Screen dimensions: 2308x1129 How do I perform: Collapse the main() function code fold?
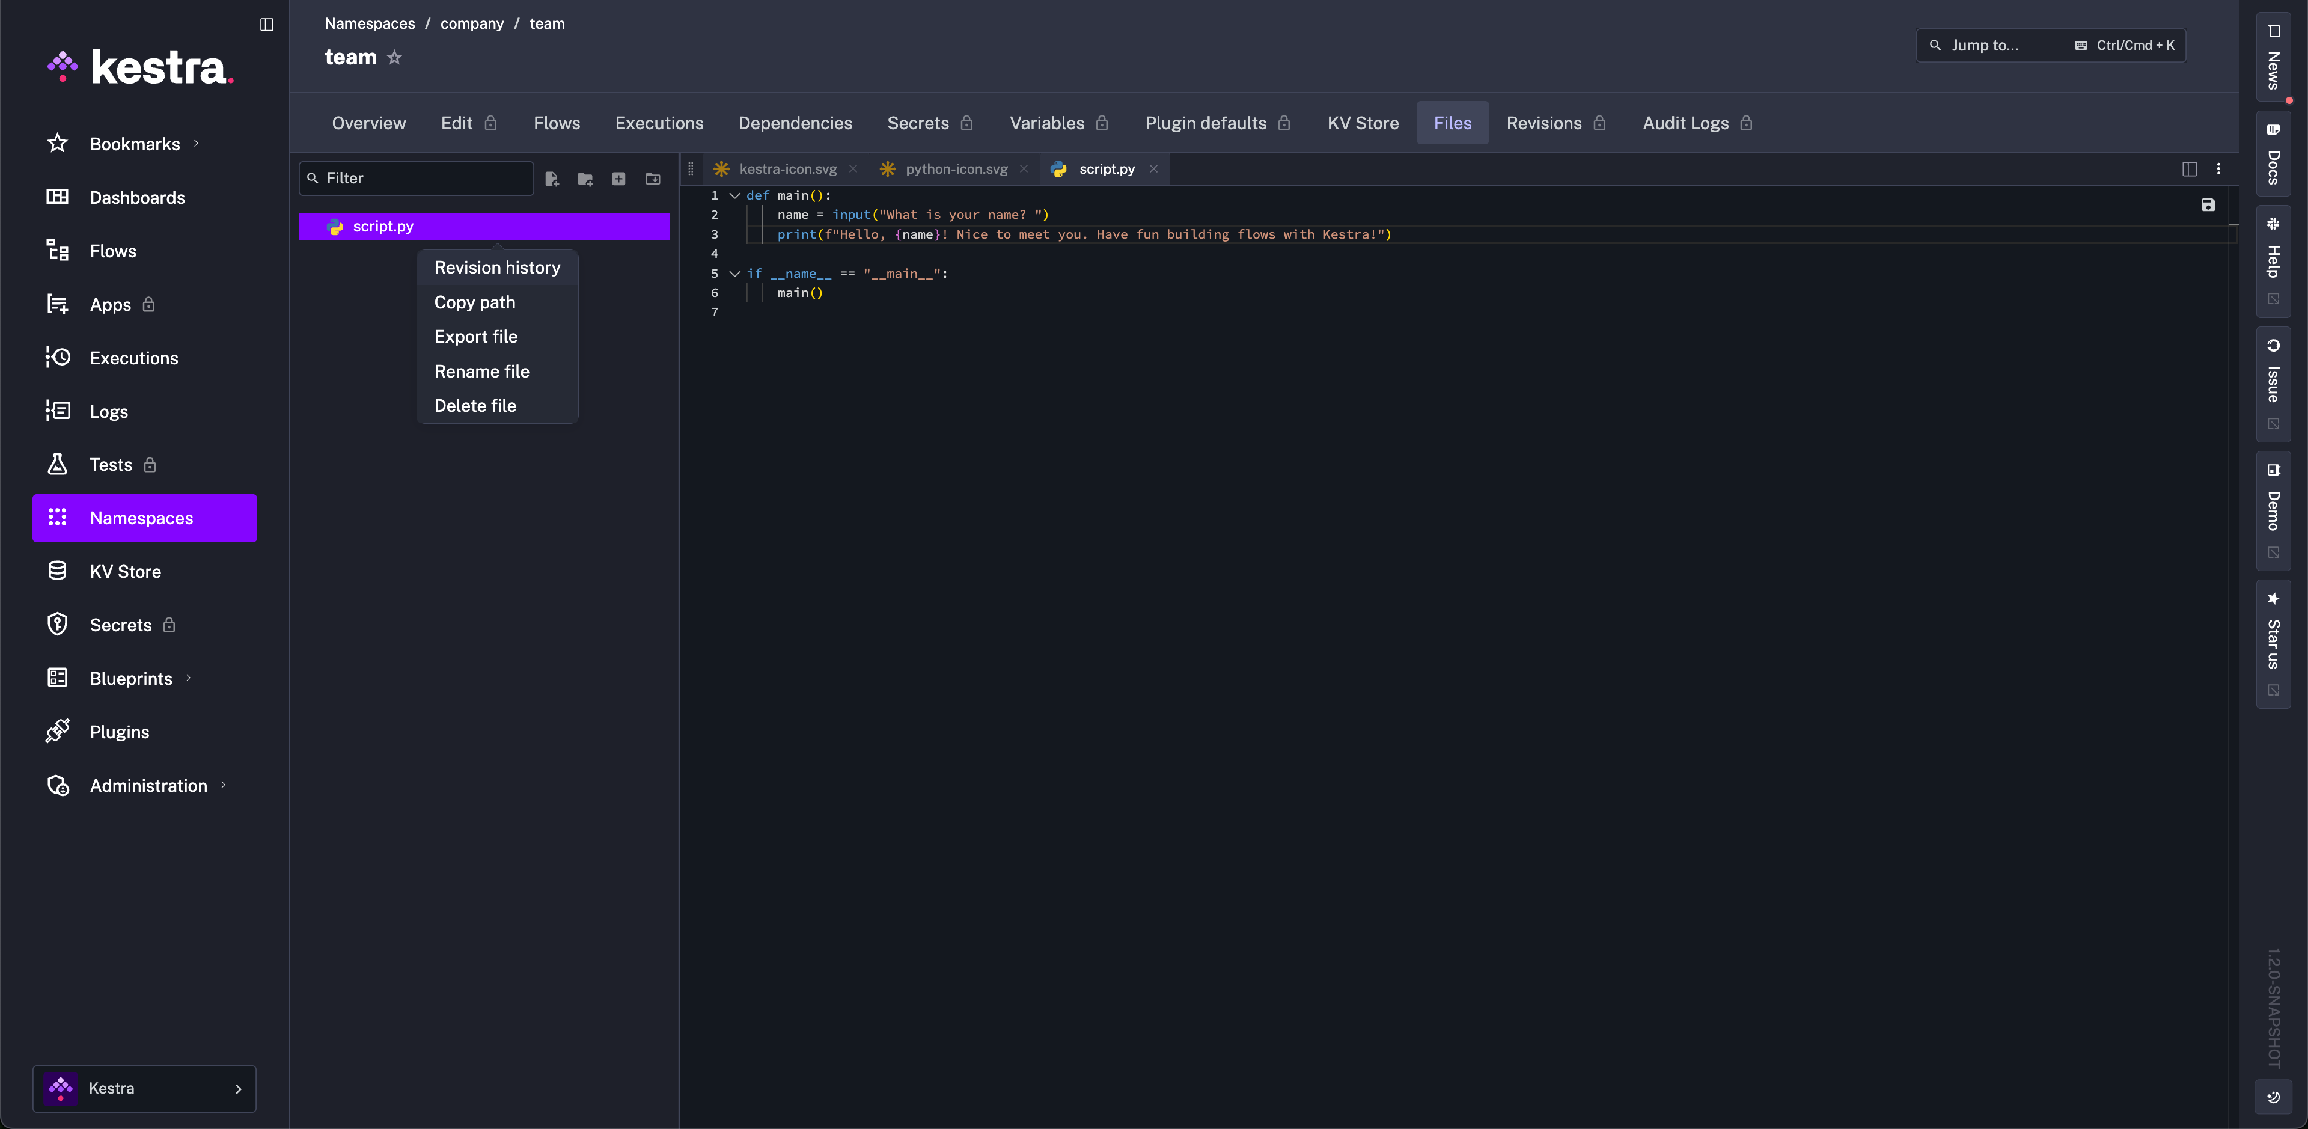click(x=734, y=195)
